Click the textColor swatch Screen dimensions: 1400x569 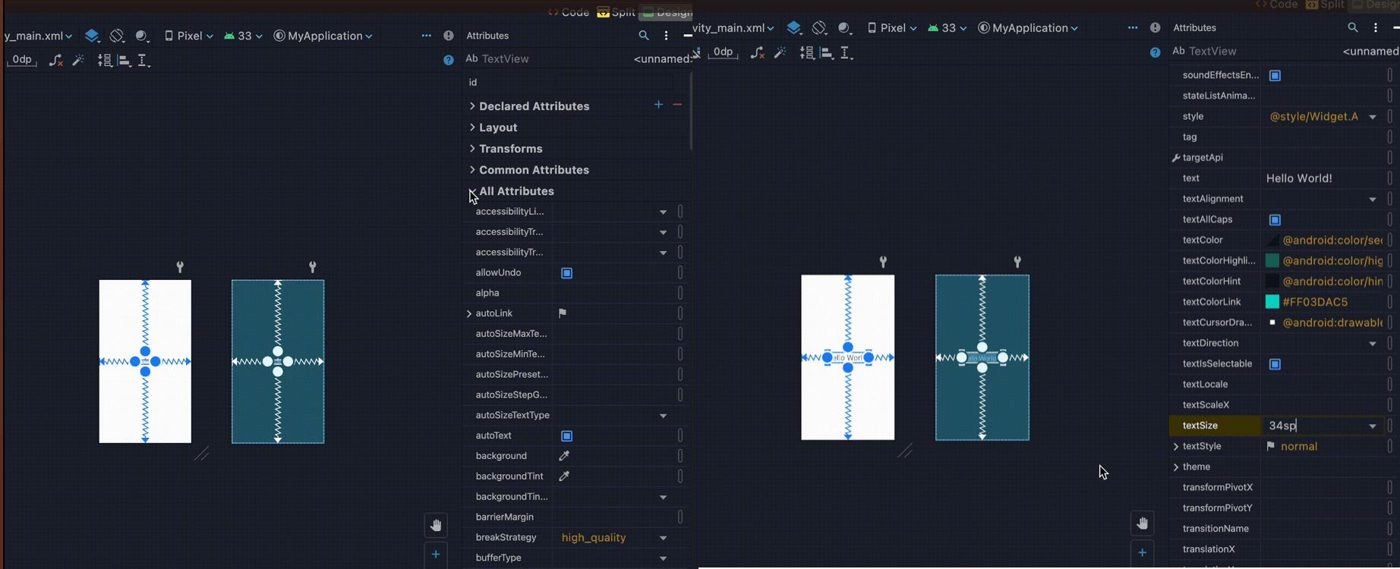[1273, 240]
